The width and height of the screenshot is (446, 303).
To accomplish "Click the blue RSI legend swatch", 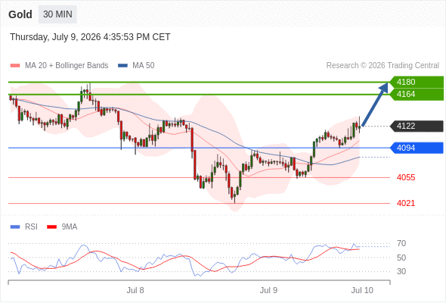I will (x=15, y=227).
